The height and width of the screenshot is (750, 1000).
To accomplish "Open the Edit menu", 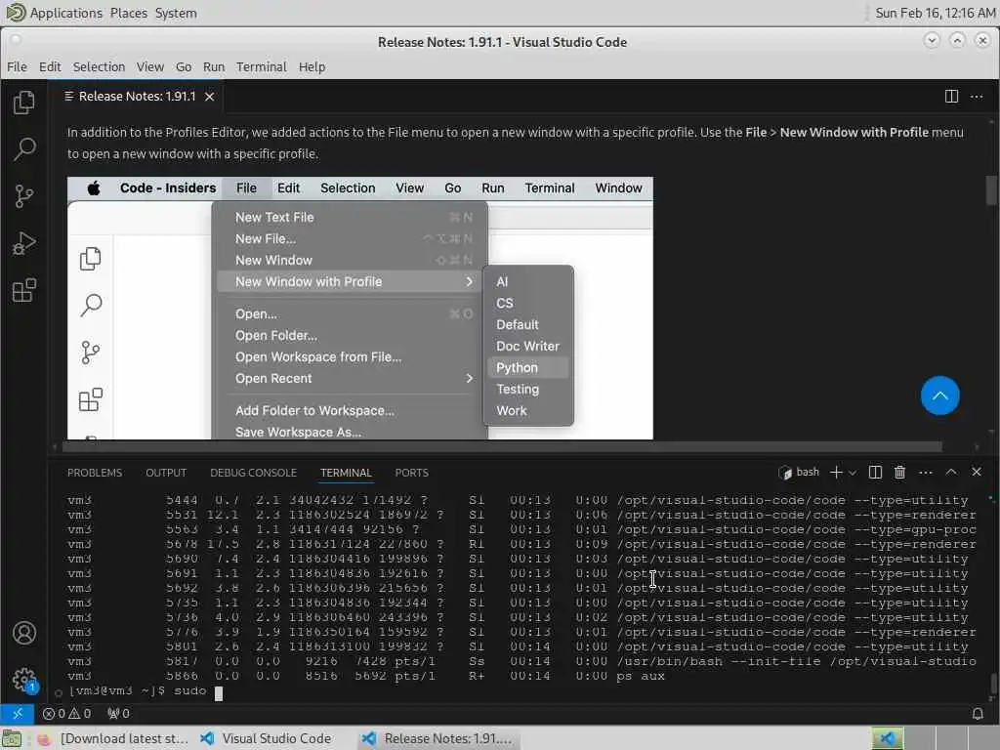I will point(50,66).
